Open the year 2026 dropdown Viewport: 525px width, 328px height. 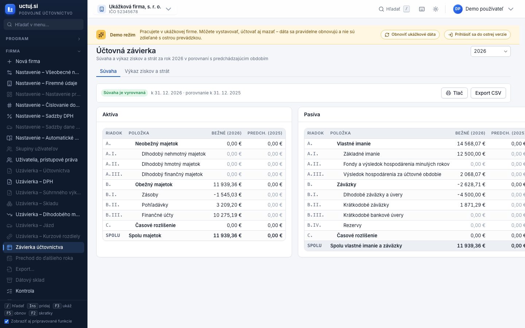tap(490, 51)
